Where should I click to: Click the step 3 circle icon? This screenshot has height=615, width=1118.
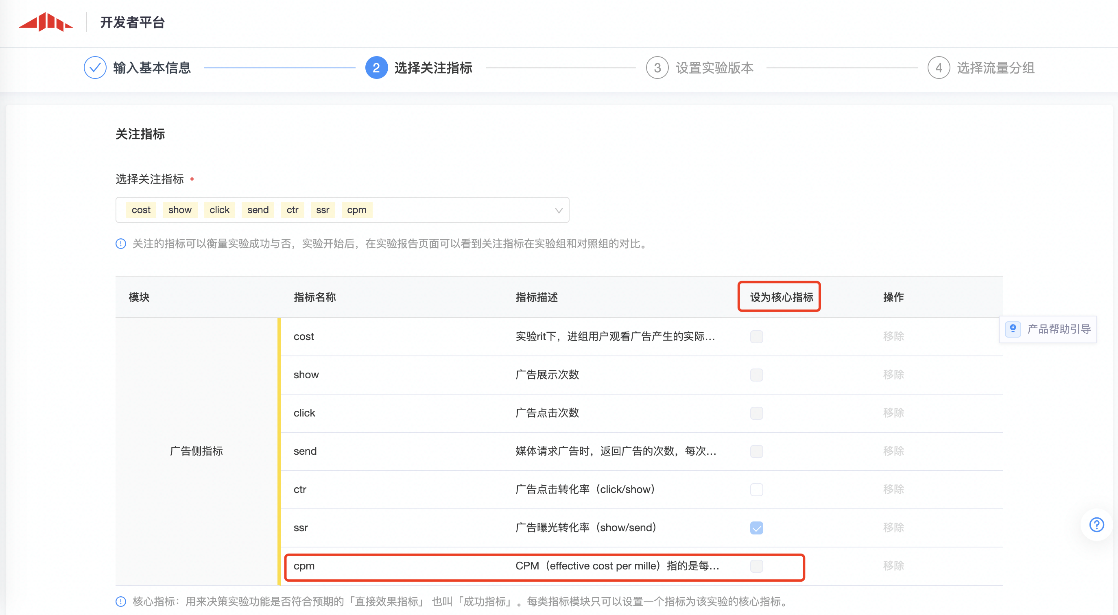657,68
